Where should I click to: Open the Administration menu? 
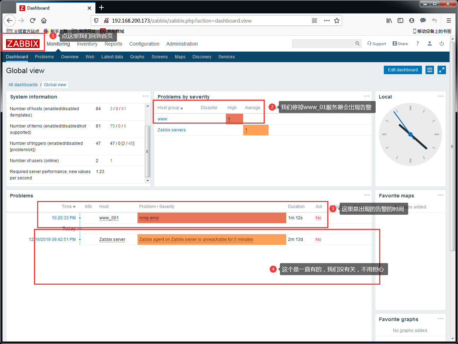pyautogui.click(x=182, y=44)
